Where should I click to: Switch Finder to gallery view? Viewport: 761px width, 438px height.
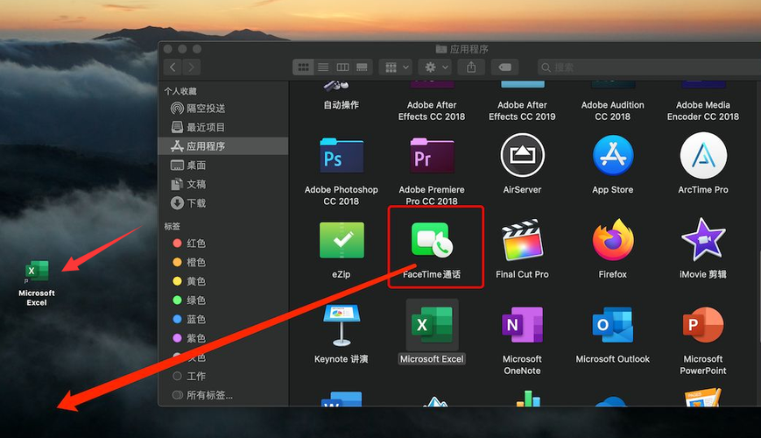click(362, 67)
